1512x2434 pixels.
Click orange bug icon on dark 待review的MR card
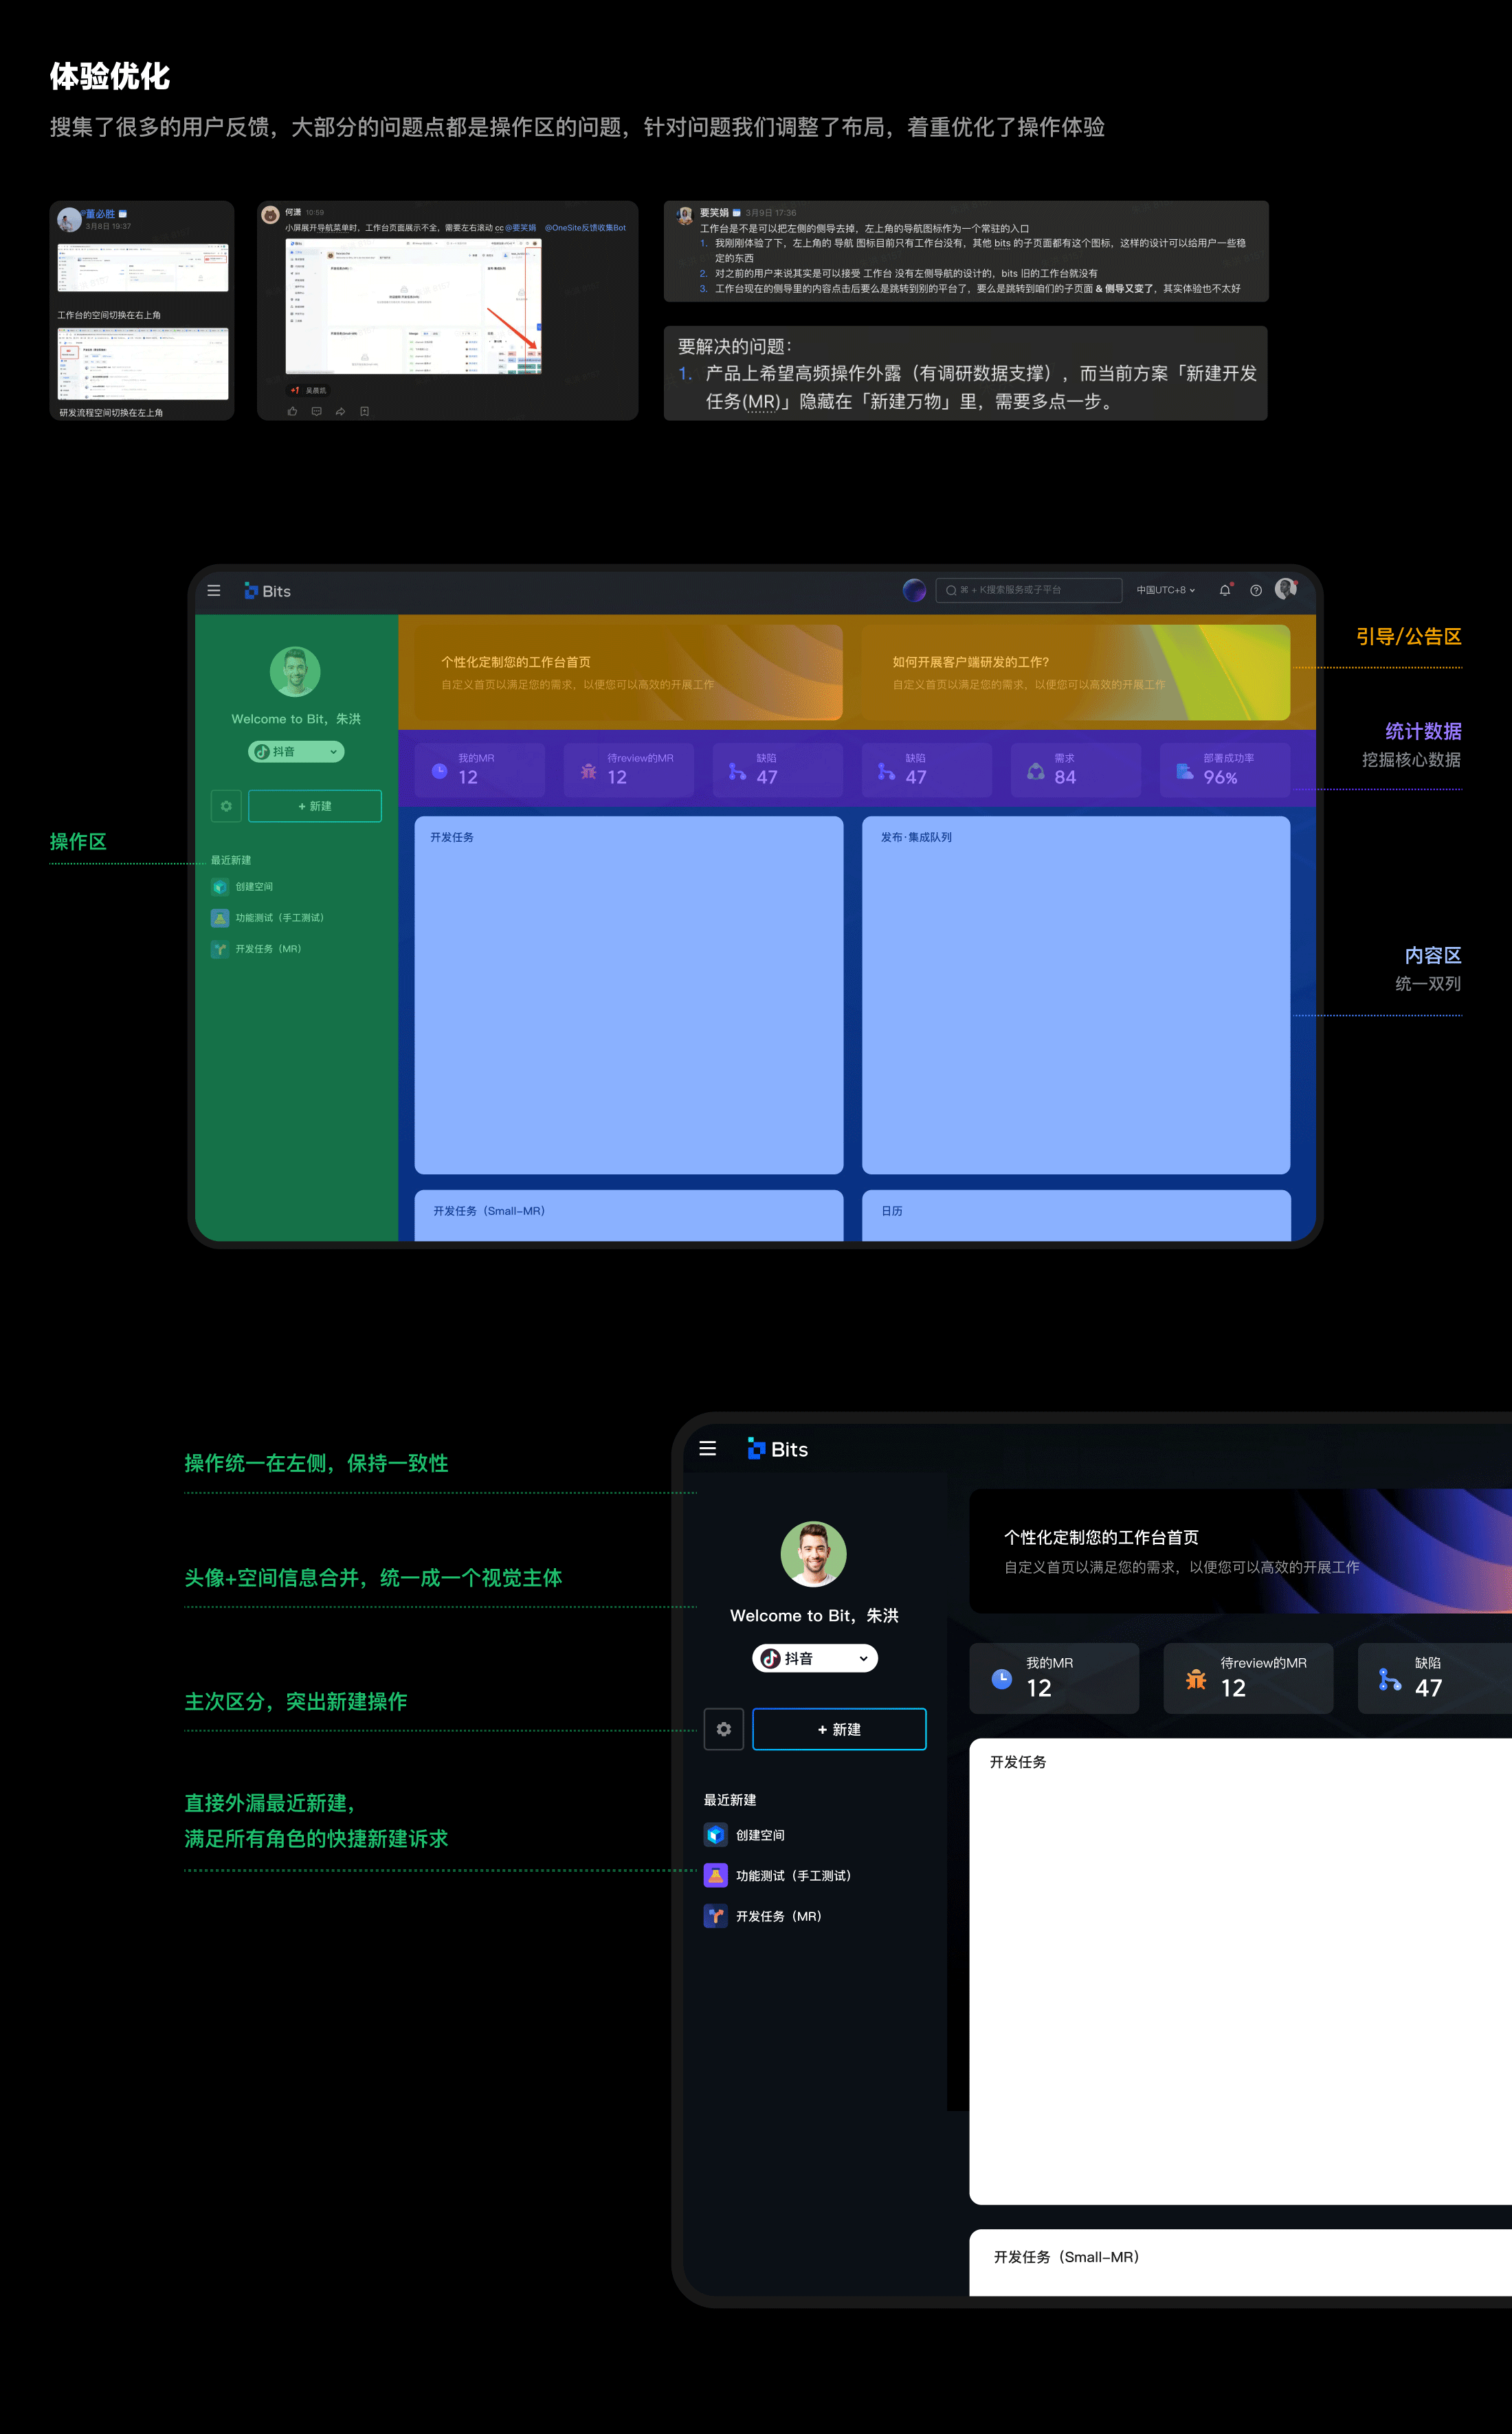point(1196,1679)
